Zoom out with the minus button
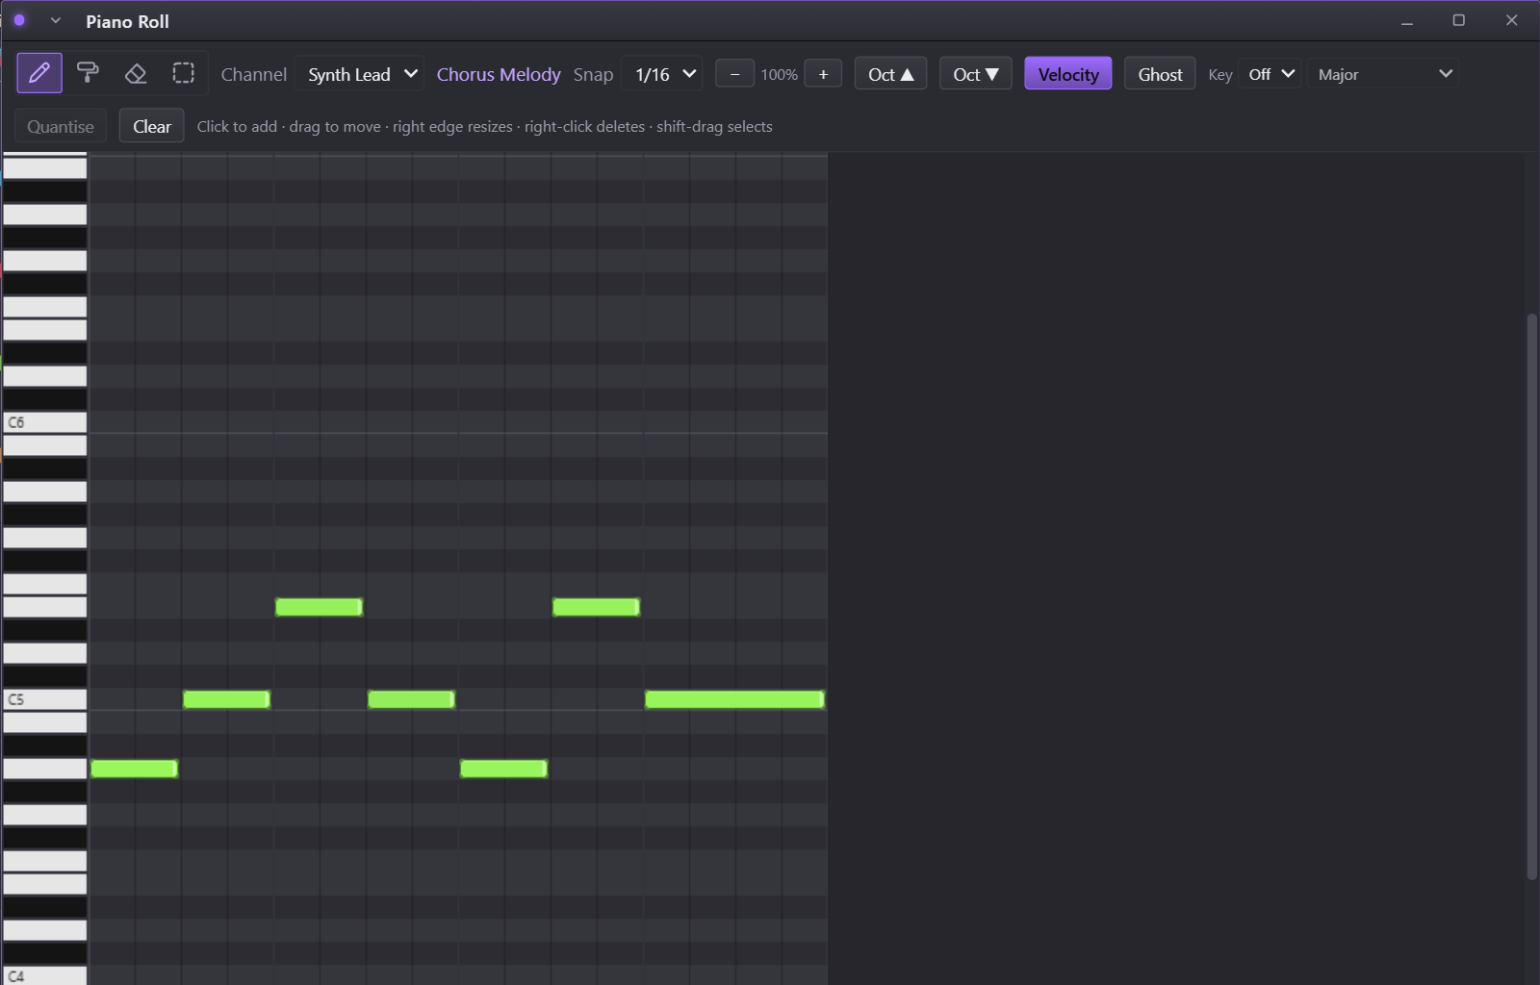This screenshot has height=985, width=1540. [x=734, y=74]
